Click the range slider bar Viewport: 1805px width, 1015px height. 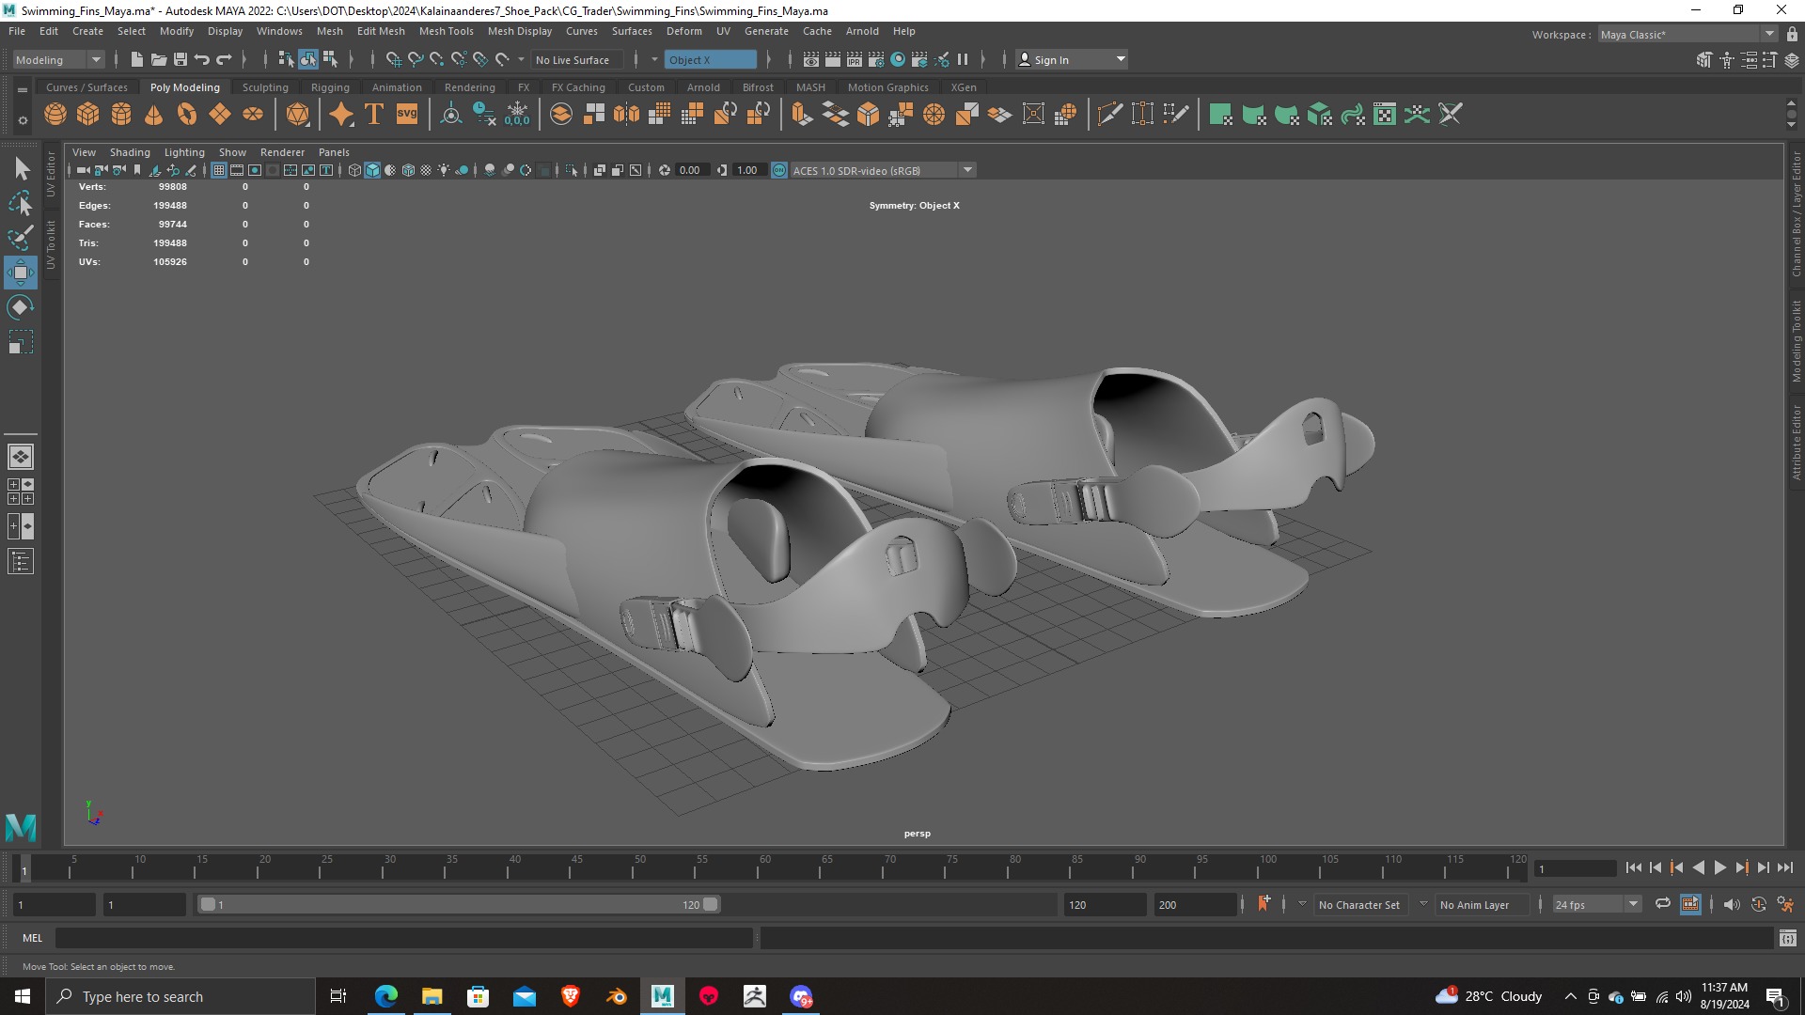[x=459, y=904]
